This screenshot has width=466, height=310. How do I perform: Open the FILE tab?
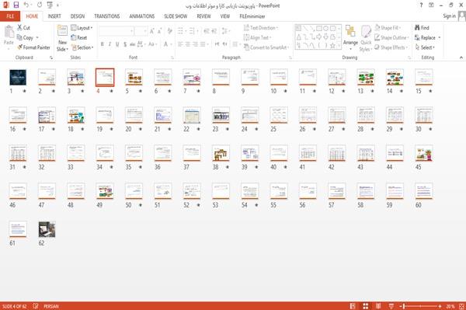(10, 16)
